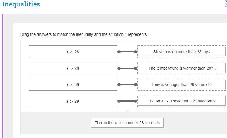227x138 pixels.
Task: Click connector dot beside Tony's age answer
Action: click(x=136, y=85)
